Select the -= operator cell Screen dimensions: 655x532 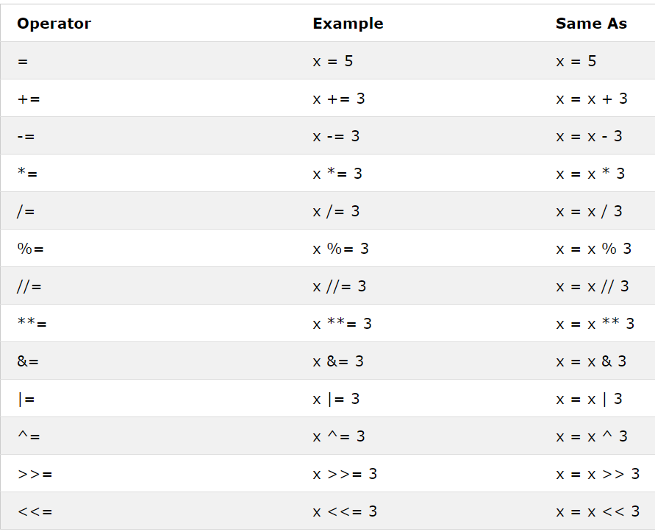click(x=26, y=136)
